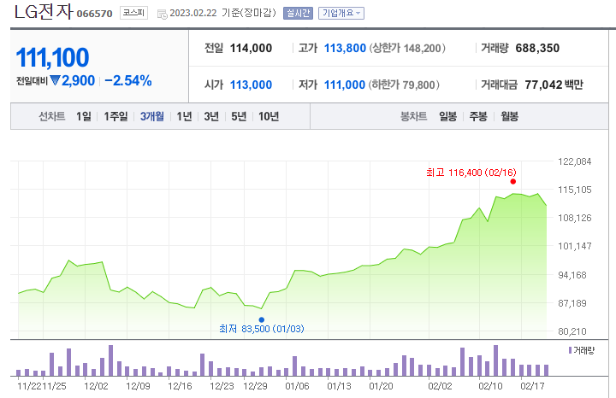
Task: Select the 1주일 line chart tab
Action: point(115,116)
